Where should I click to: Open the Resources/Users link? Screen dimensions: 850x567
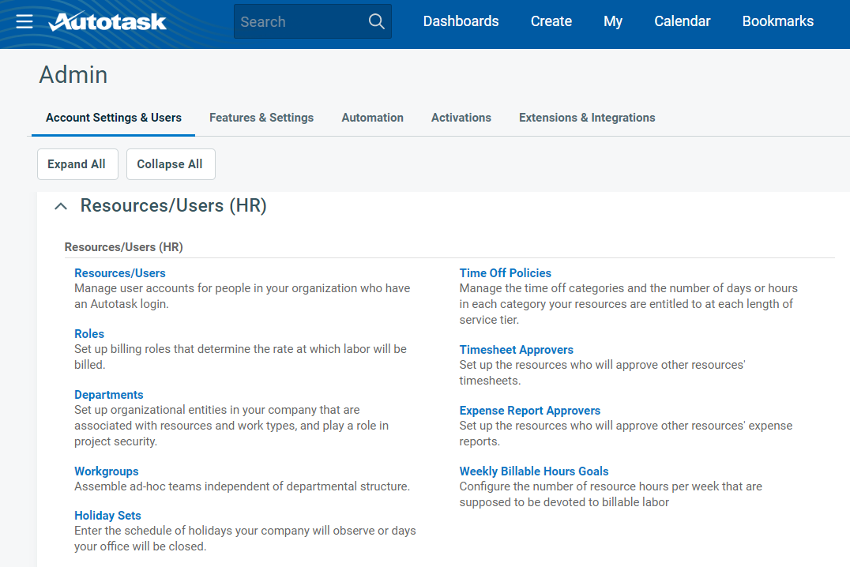pyautogui.click(x=120, y=273)
